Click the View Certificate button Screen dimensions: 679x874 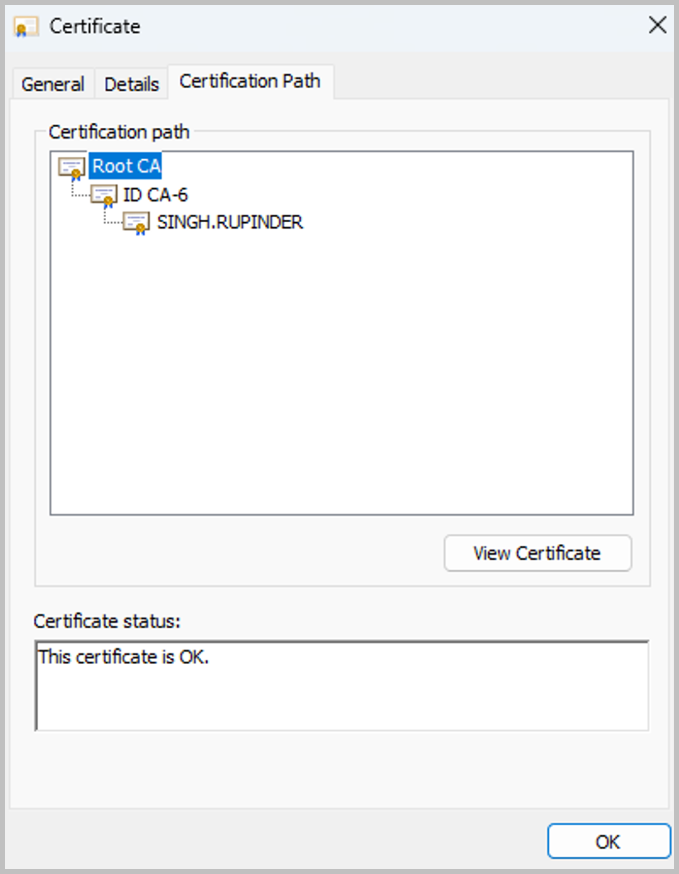538,553
